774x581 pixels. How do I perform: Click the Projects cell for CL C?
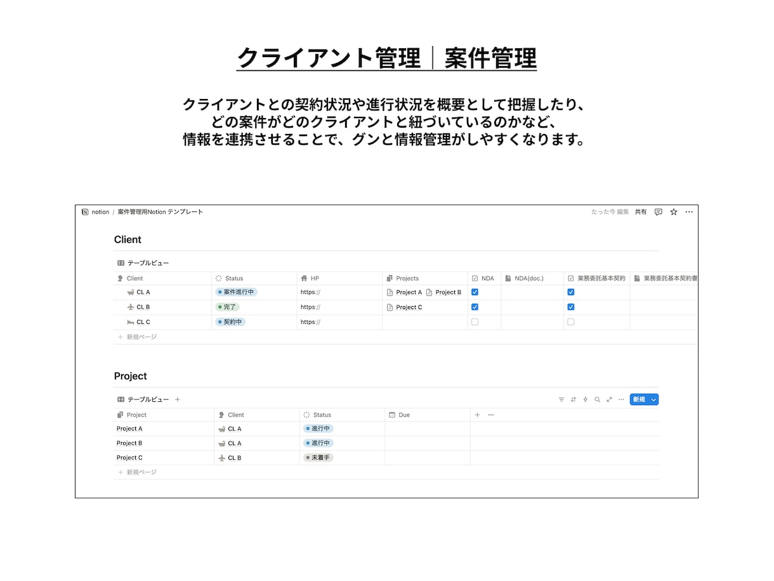click(x=424, y=322)
